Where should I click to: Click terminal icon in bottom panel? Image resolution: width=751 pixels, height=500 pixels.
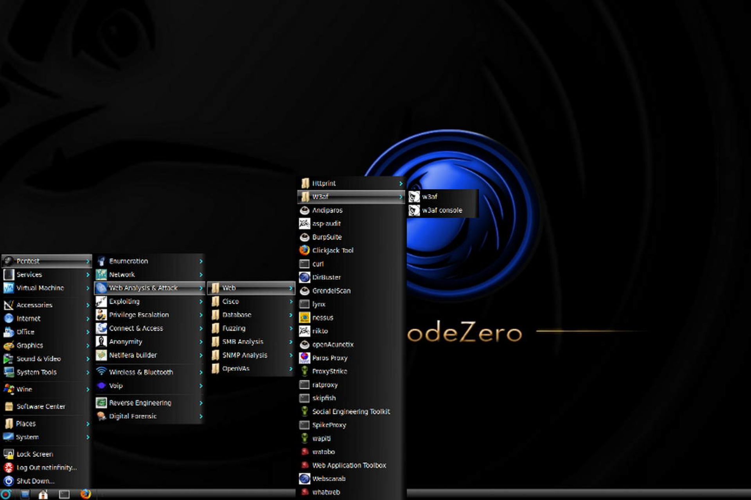(64, 495)
